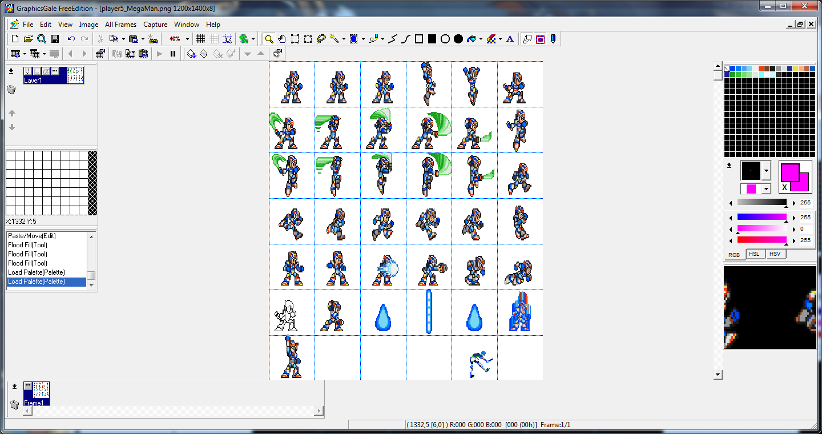
Task: Select the Curve drawing tool
Action: (x=406, y=39)
